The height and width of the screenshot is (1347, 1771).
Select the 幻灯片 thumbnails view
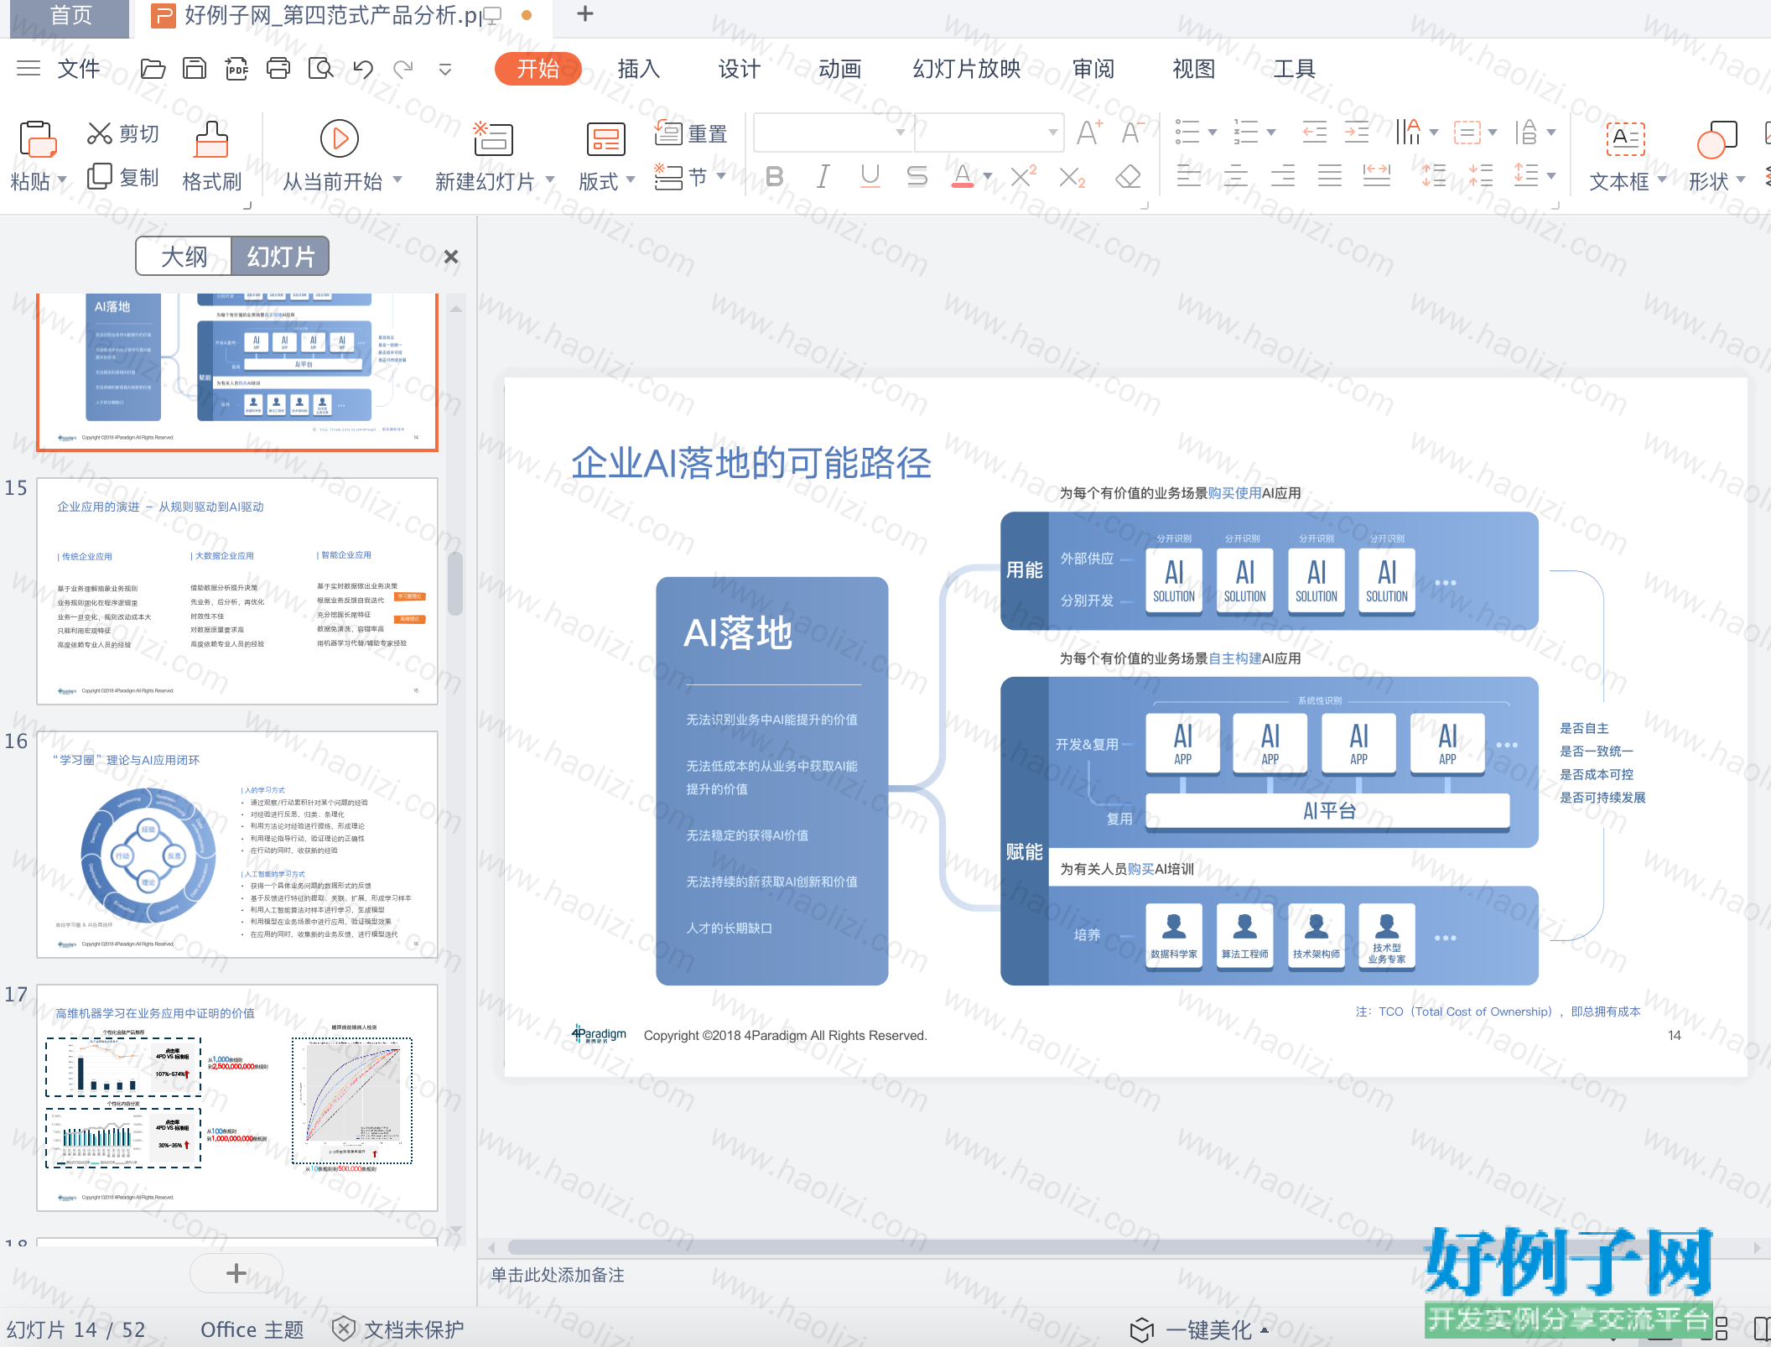280,256
